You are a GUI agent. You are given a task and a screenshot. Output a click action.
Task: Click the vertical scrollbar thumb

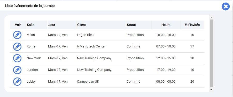coord(211,53)
